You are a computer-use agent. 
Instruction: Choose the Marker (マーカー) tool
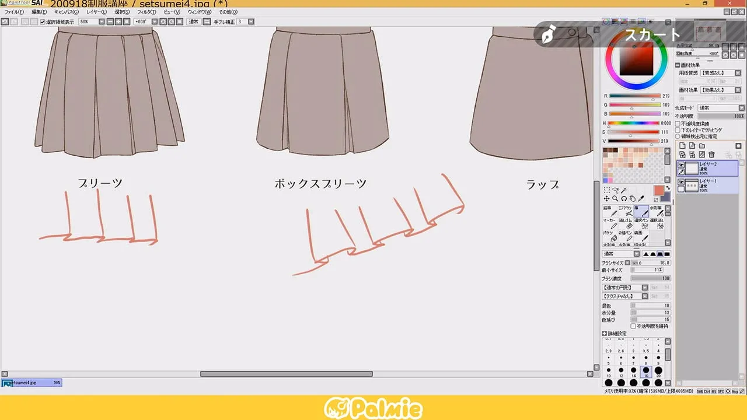coord(610,223)
